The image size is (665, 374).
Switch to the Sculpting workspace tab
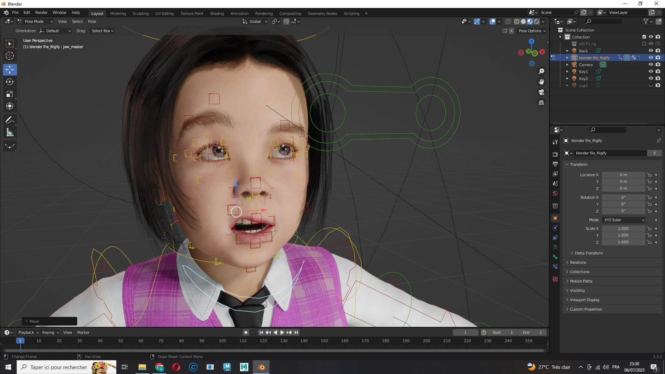140,14
